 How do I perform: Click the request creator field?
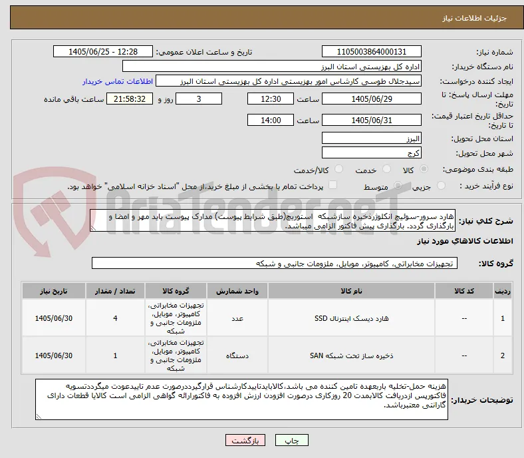(289, 81)
